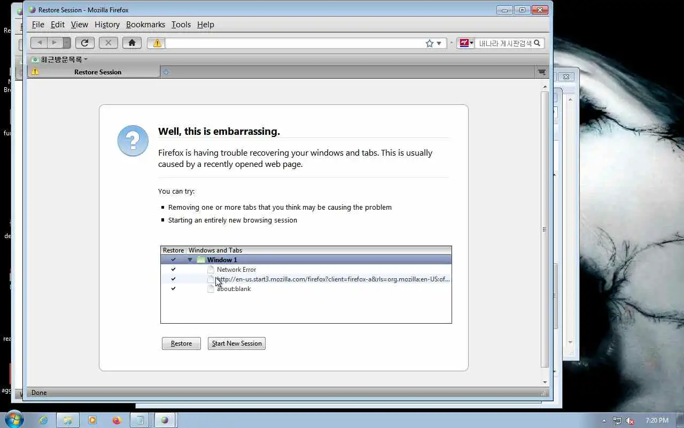Click the muted volume tray icon

click(x=631, y=421)
